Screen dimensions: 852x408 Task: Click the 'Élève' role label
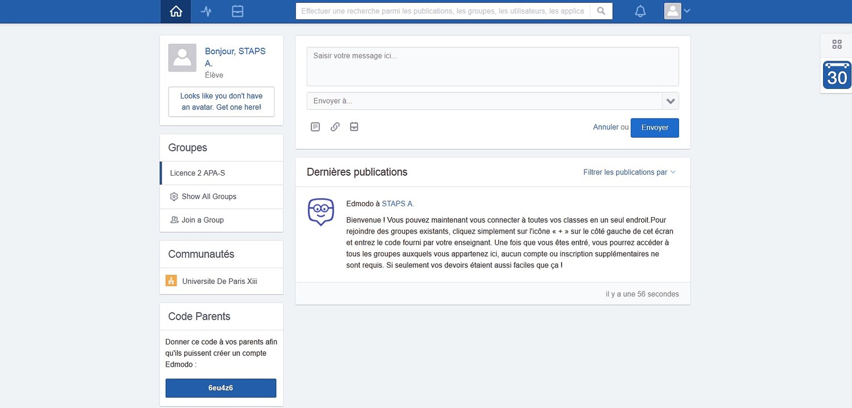pyautogui.click(x=214, y=75)
